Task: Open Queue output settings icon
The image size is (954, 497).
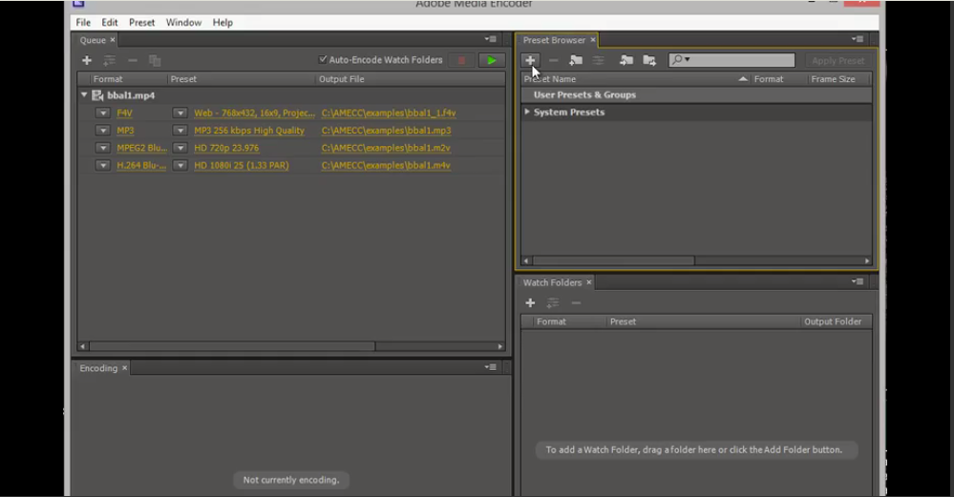Action: (x=110, y=60)
